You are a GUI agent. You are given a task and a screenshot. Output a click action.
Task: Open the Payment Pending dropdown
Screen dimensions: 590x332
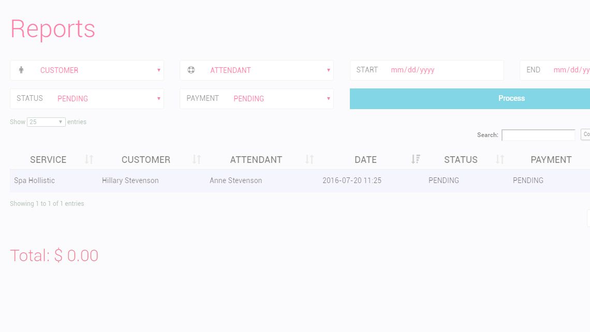(x=257, y=98)
